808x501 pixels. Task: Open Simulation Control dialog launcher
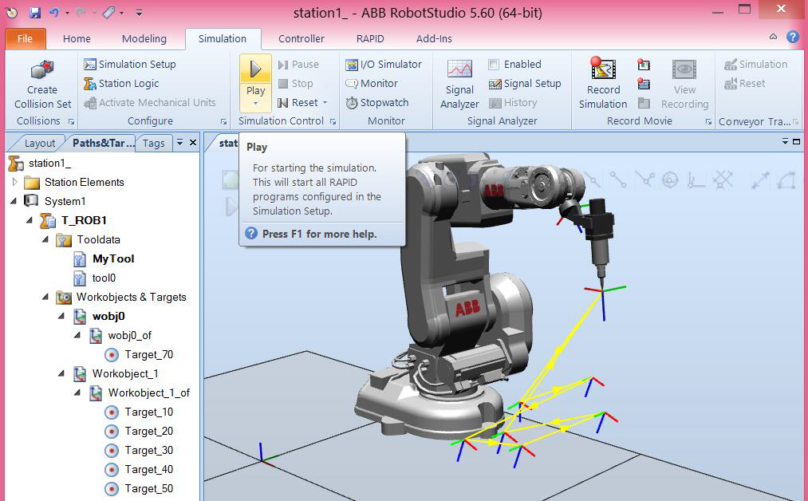coord(333,121)
